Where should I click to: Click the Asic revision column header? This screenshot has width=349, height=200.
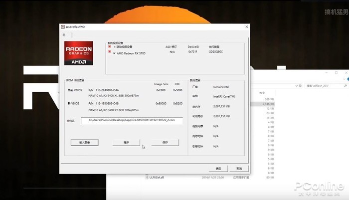171,47
